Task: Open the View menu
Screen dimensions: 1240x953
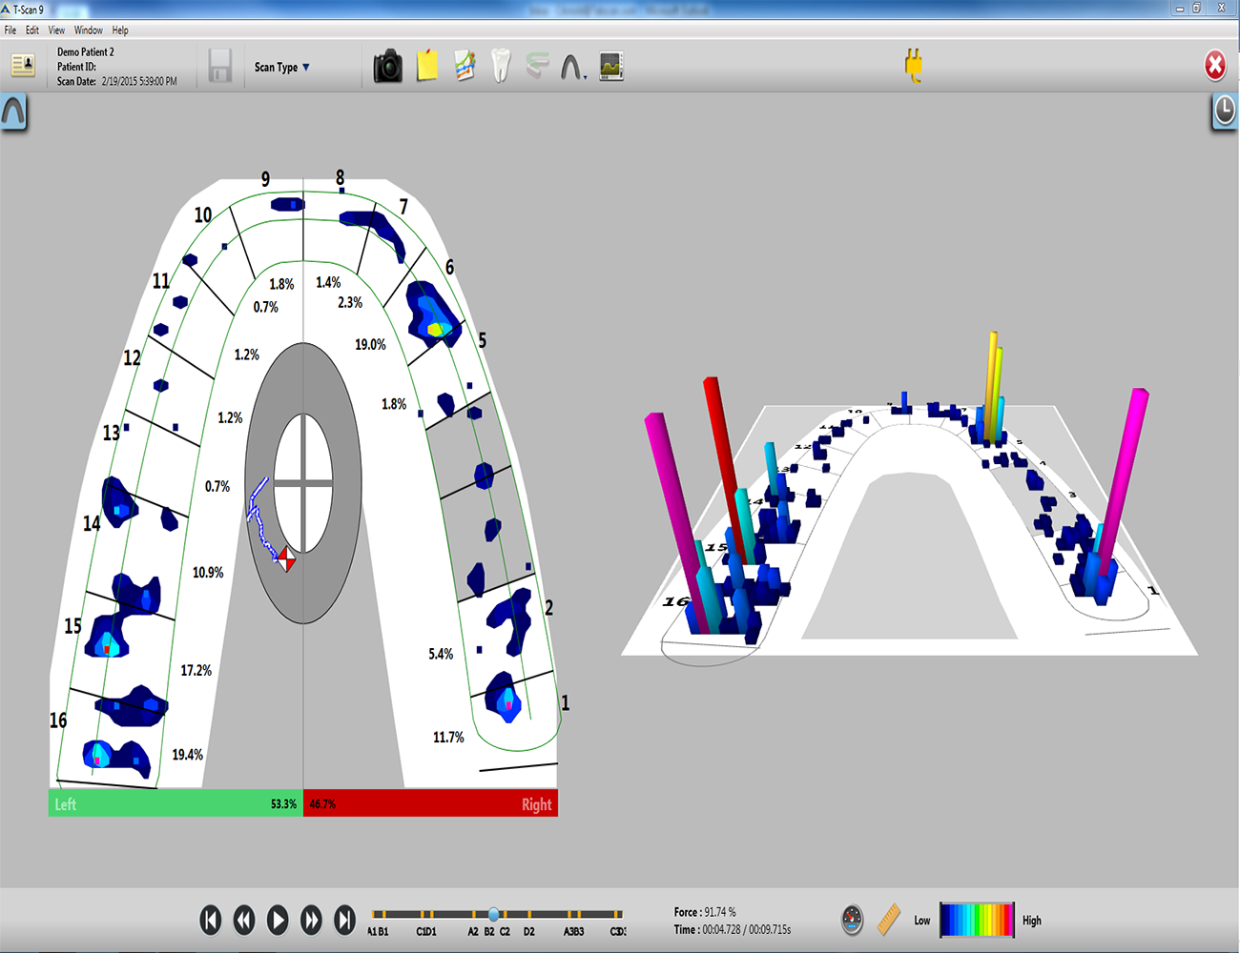Action: tap(56, 30)
